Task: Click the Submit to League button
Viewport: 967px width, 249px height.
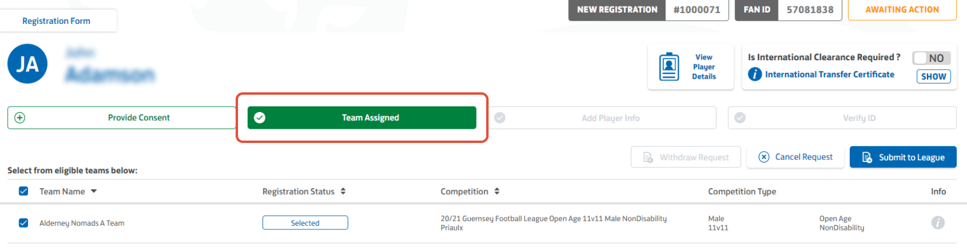Action: (903, 157)
